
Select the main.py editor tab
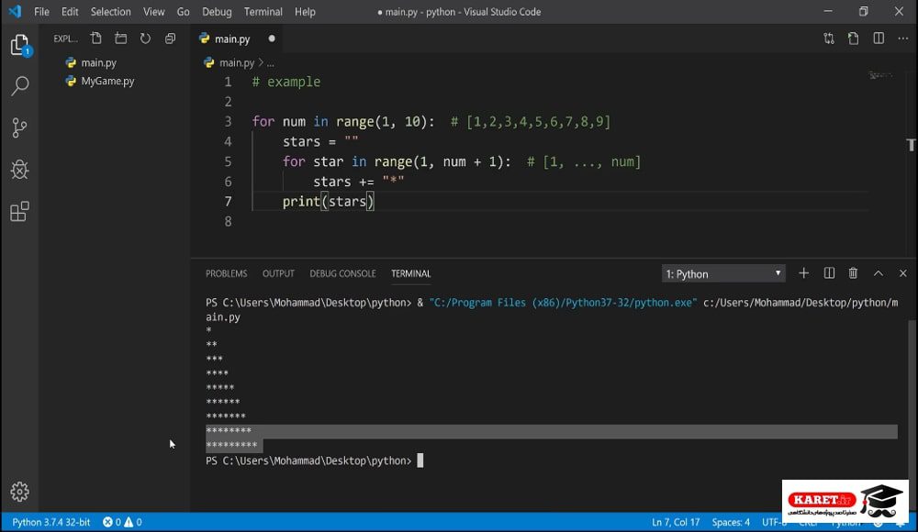pyautogui.click(x=238, y=39)
